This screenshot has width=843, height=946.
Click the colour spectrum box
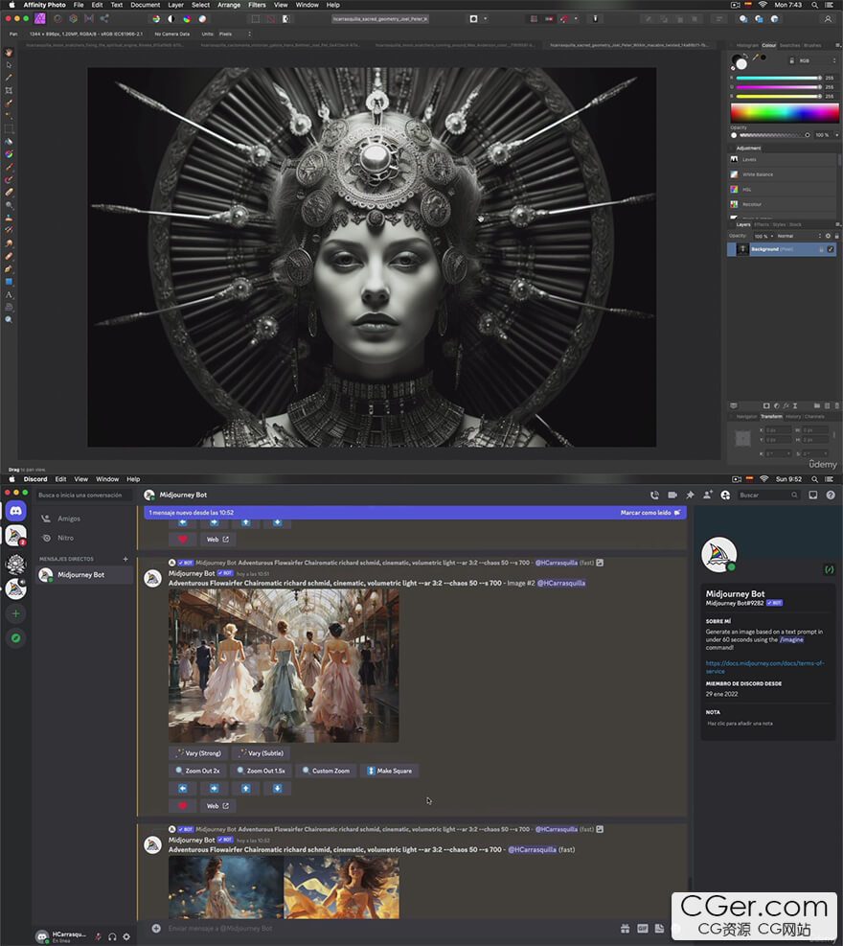[785, 113]
